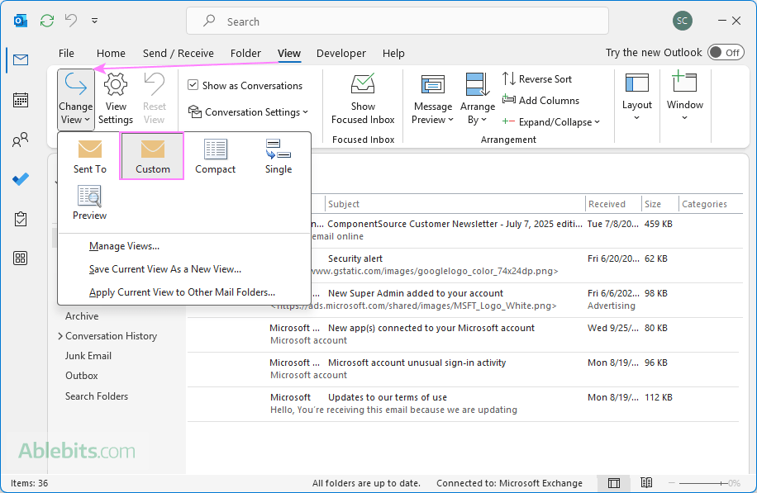
Task: Open the People contacts module
Action: pyautogui.click(x=21, y=140)
